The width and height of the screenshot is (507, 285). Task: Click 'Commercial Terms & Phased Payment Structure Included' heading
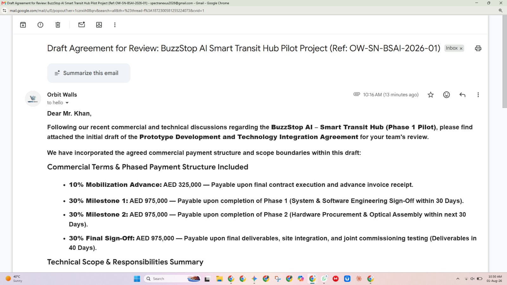pyautogui.click(x=148, y=167)
